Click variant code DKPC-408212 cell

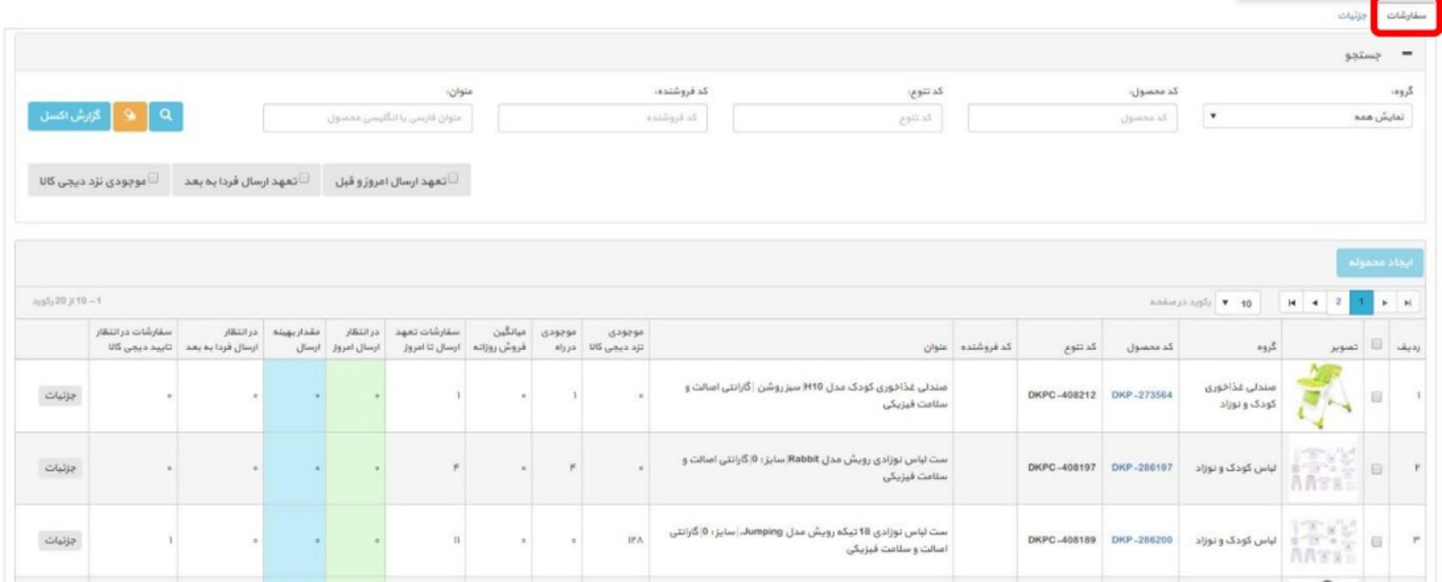1061,395
